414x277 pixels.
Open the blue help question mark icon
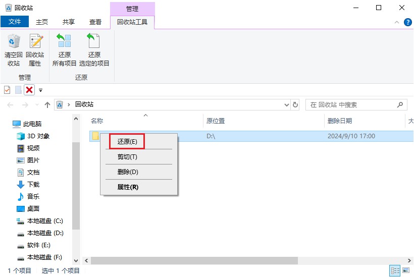click(x=407, y=22)
